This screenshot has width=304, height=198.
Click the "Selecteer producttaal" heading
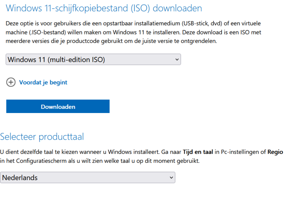click(x=42, y=137)
